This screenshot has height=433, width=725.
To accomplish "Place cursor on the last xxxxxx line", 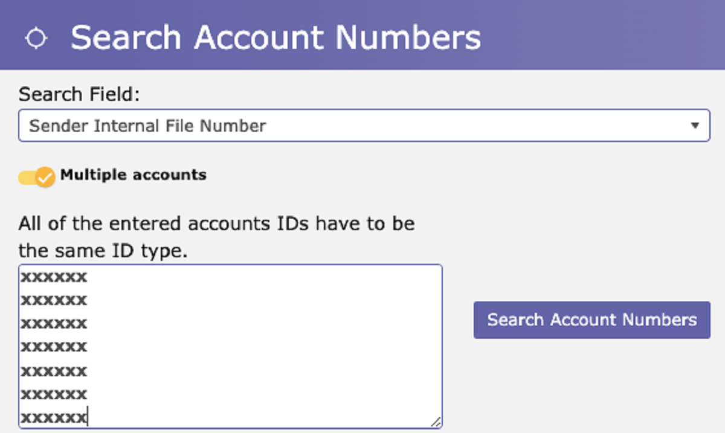I will tap(54, 417).
